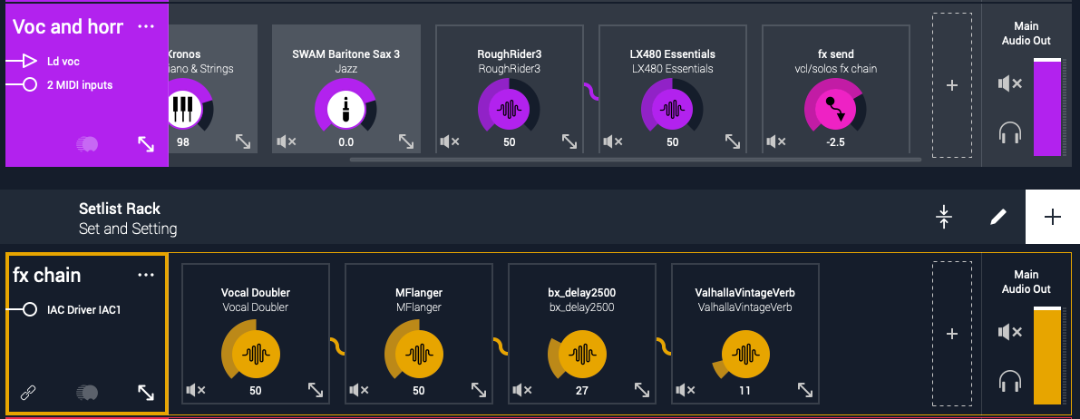
Task: Expand the Kronos plugin card
Action: tap(243, 141)
